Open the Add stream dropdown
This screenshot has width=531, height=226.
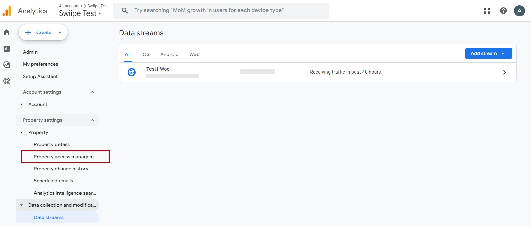coord(488,53)
